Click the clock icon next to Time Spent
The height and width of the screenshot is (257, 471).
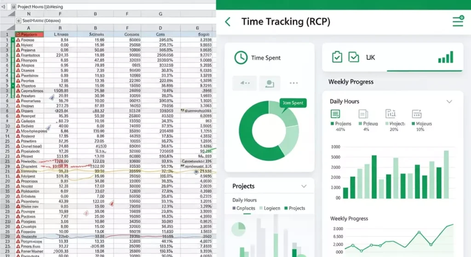pos(241,57)
